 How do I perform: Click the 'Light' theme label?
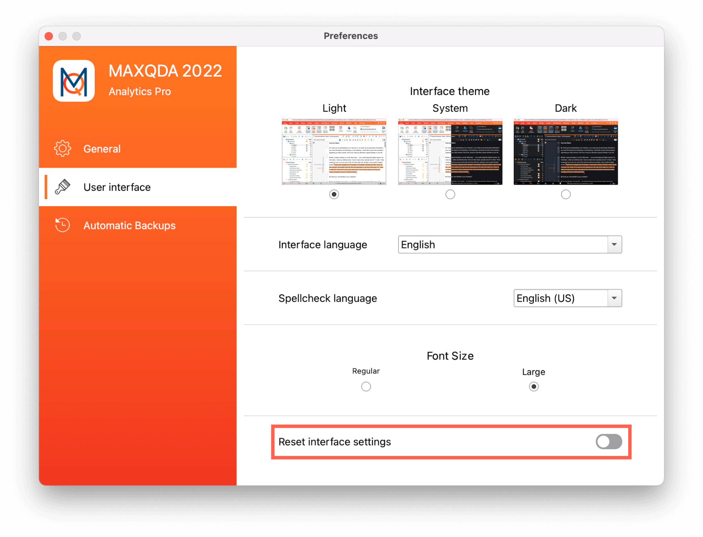coord(334,108)
